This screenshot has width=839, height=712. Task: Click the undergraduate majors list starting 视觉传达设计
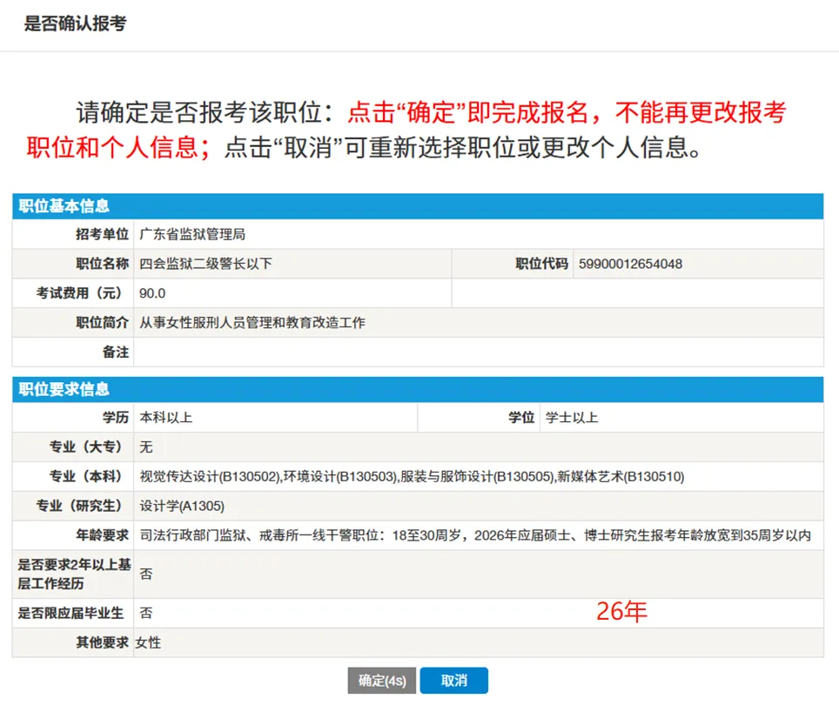pyautogui.click(x=412, y=477)
